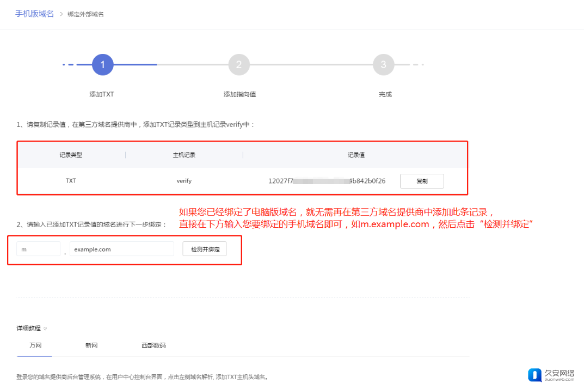Image resolution: width=584 pixels, height=389 pixels.
Task: Click the verify host record cell
Action: coord(184,181)
